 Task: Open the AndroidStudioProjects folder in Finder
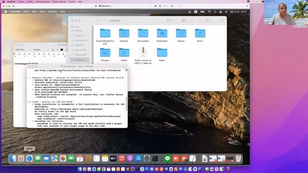click(105, 33)
